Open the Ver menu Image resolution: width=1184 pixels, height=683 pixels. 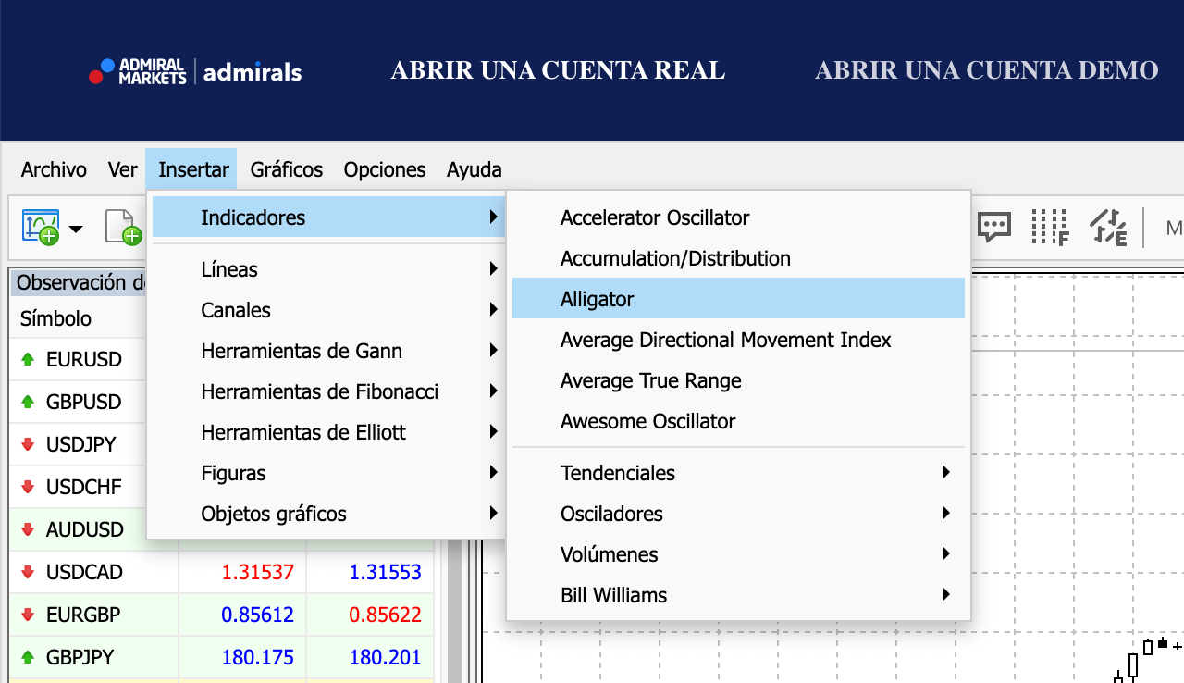[x=122, y=169]
